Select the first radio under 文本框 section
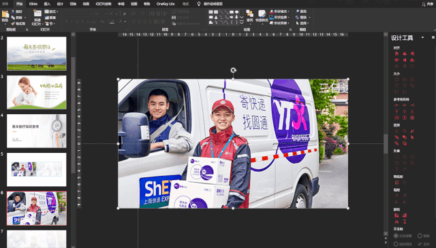Screen dimensions: 436x248 pyautogui.click(x=396, y=236)
